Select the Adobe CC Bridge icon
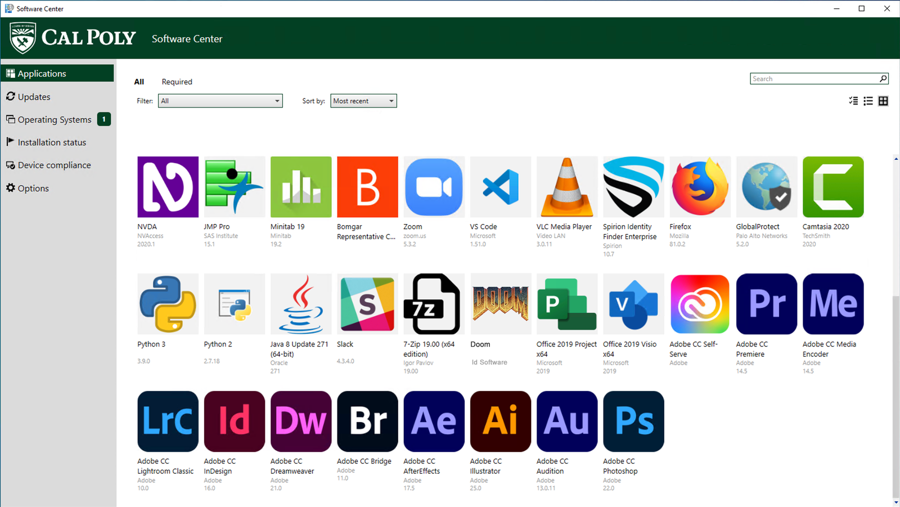 pos(367,421)
